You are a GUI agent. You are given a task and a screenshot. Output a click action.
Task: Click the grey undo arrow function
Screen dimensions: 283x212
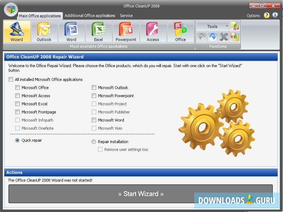(x=201, y=37)
